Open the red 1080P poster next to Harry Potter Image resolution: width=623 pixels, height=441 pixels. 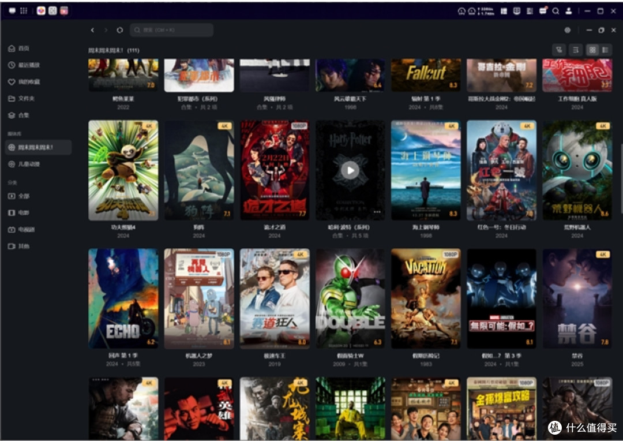275,170
